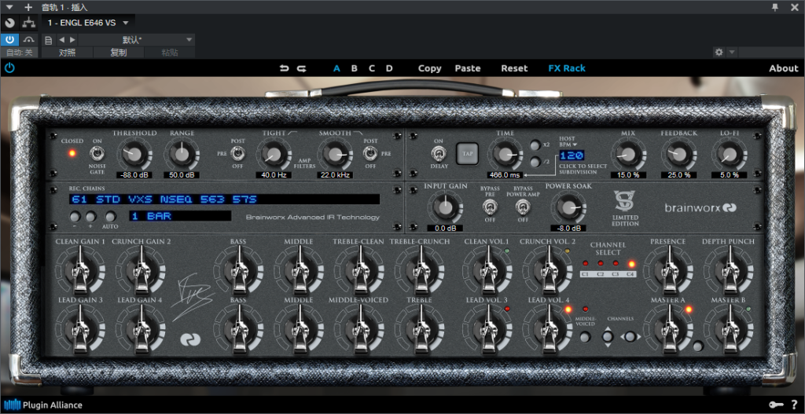Open the host settings gear icon
This screenshot has height=414, width=805.
click(x=719, y=53)
